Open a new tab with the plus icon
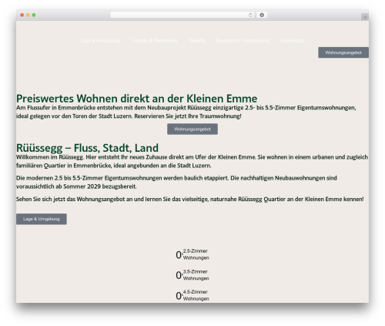The height and width of the screenshot is (326, 385). click(x=365, y=17)
